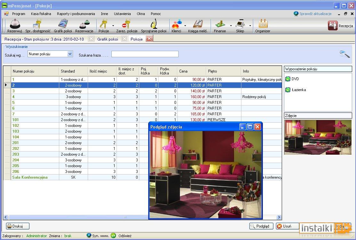Open Grafik pokoi toolbar icon

[63, 26]
